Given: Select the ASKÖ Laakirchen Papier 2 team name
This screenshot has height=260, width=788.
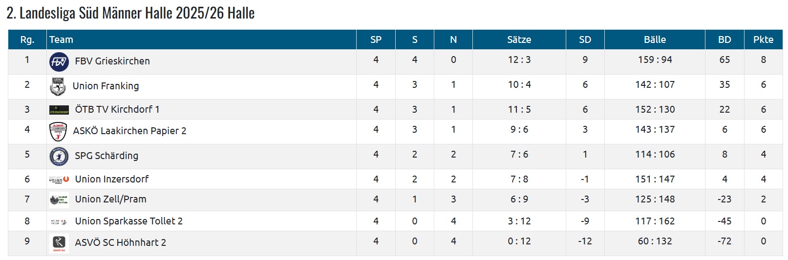Looking at the screenshot, I should [x=129, y=131].
